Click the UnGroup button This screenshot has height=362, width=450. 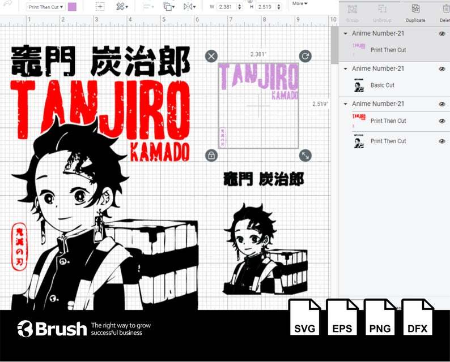point(382,13)
